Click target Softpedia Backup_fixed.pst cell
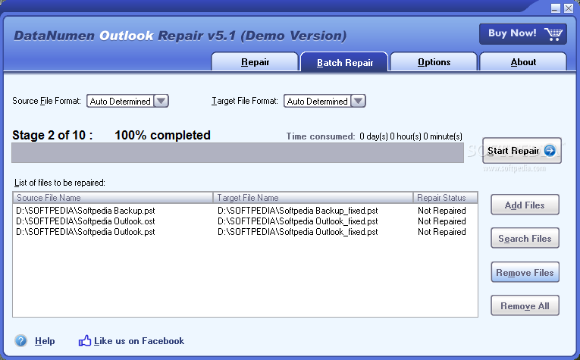Viewport: 580px width, 360px height. (298, 210)
